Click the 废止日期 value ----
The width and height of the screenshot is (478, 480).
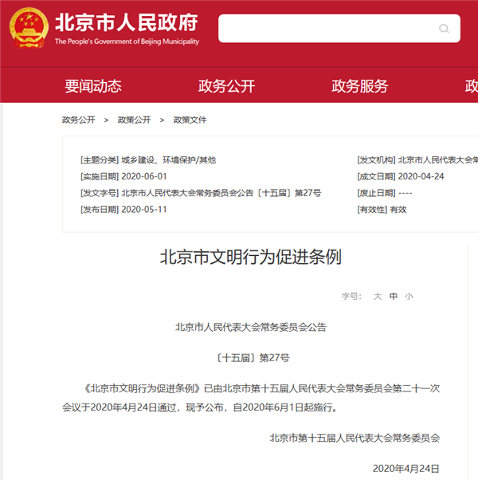point(406,193)
